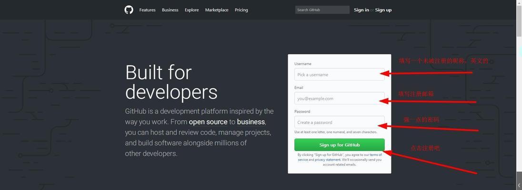Follow the business link in the description
Viewport: 522px width, 190px height.
[x=251, y=122]
